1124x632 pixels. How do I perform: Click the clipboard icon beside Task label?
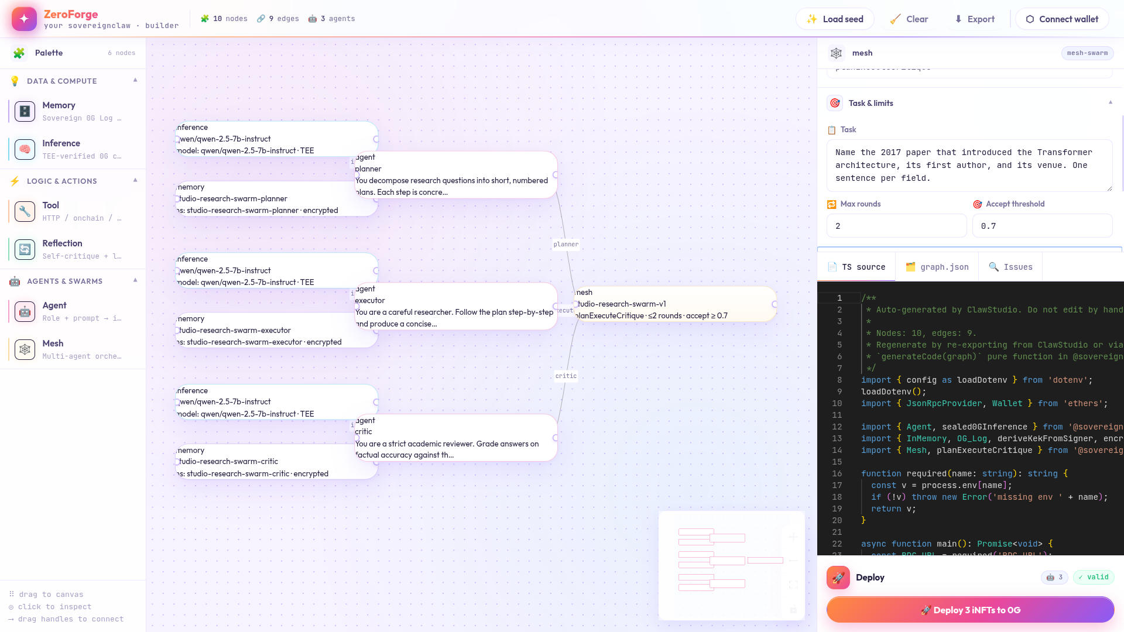[831, 130]
